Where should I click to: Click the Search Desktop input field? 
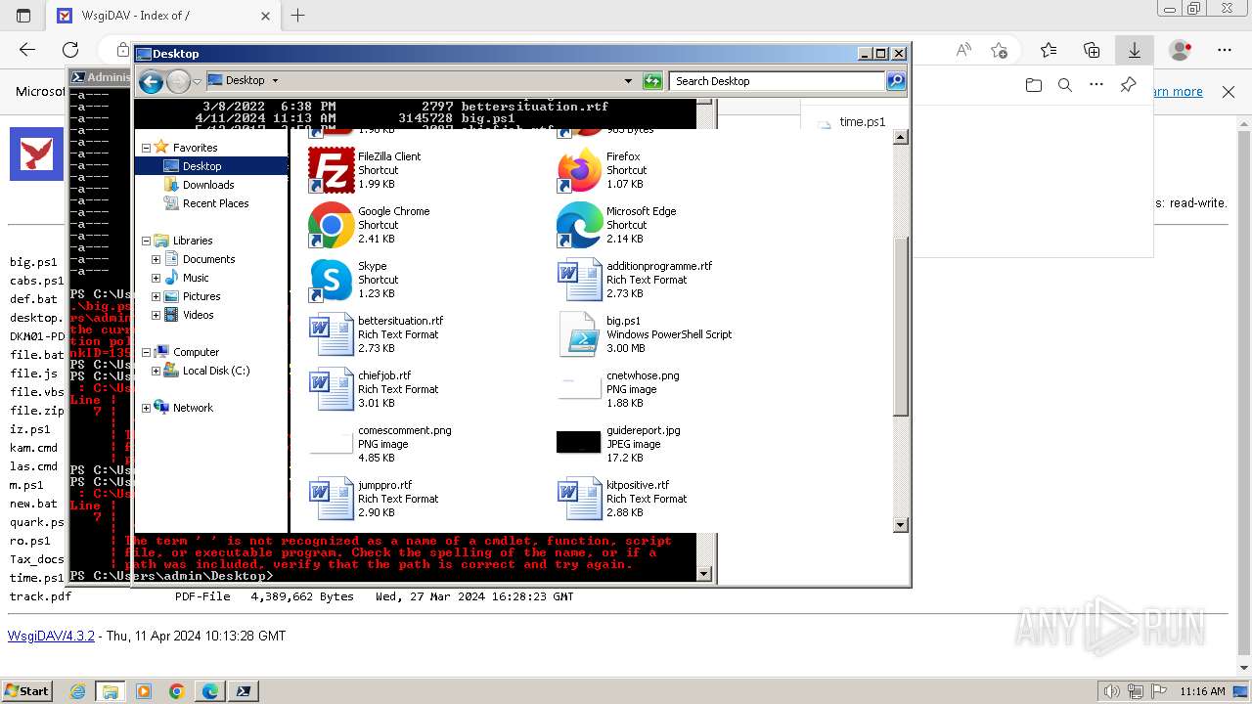(778, 81)
